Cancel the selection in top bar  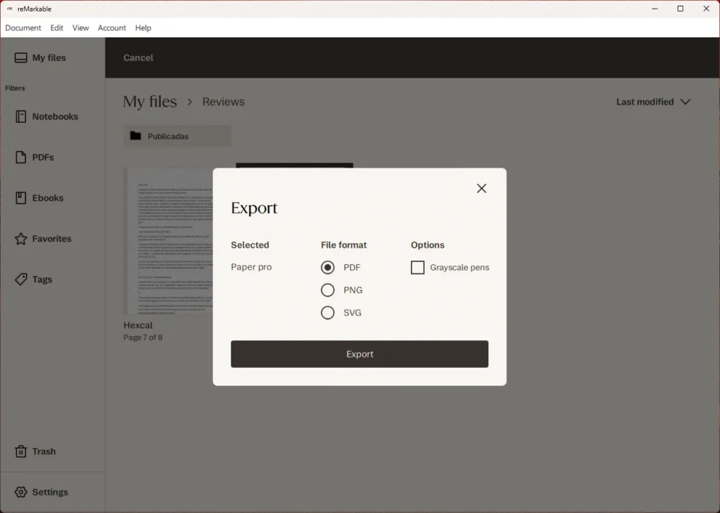[x=138, y=58]
